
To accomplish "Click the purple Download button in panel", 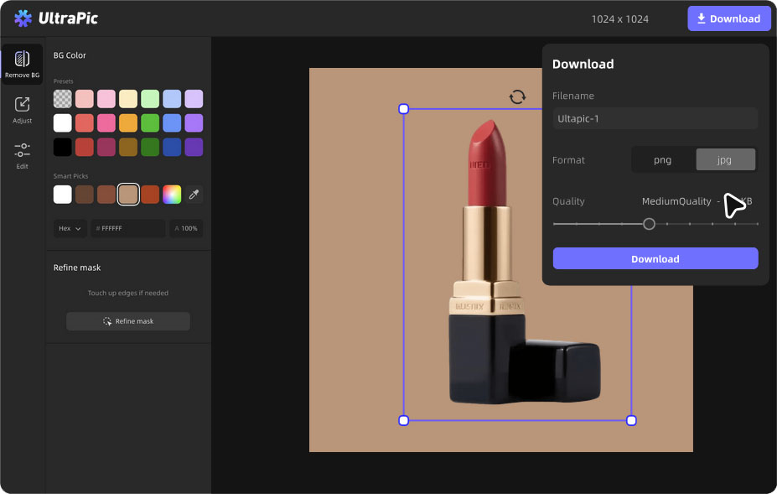I will tap(655, 258).
